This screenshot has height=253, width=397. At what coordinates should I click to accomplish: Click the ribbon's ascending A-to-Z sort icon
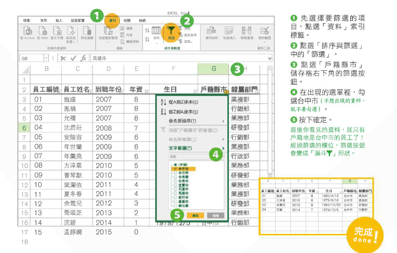pyautogui.click(x=147, y=31)
